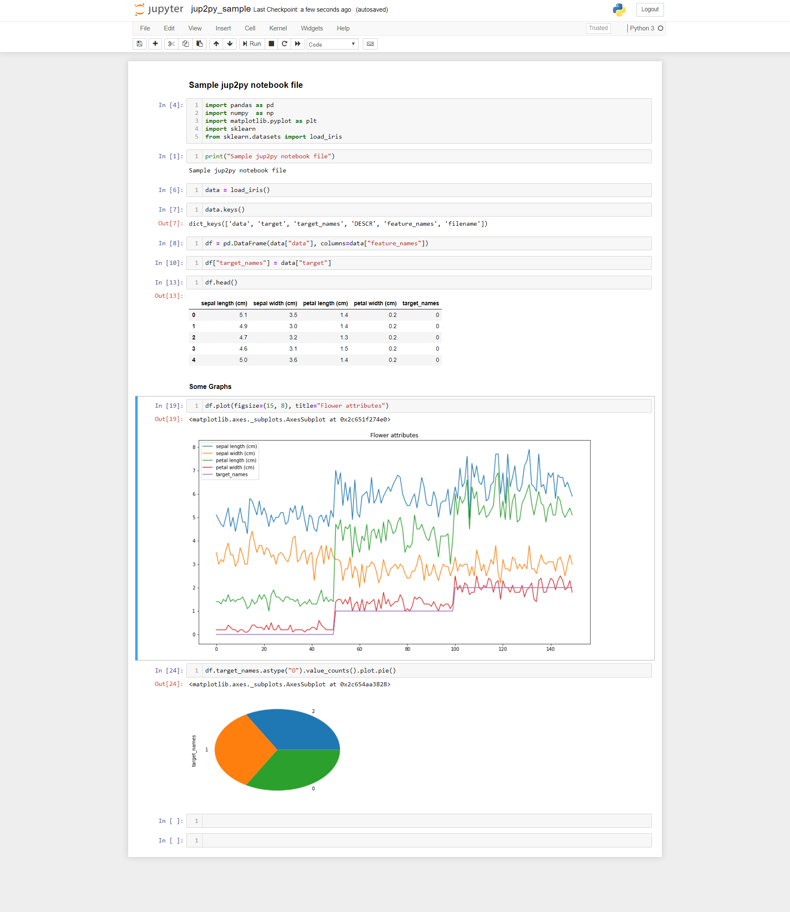This screenshot has height=912, width=790.
Task: Save the notebook using the save icon
Action: point(139,44)
